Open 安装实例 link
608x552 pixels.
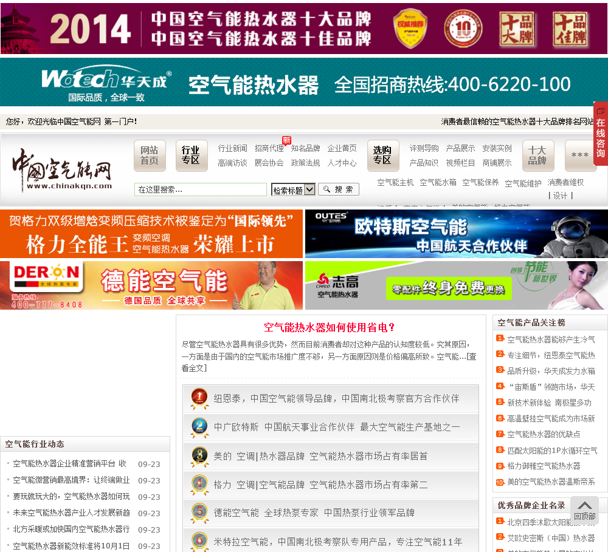click(x=497, y=148)
